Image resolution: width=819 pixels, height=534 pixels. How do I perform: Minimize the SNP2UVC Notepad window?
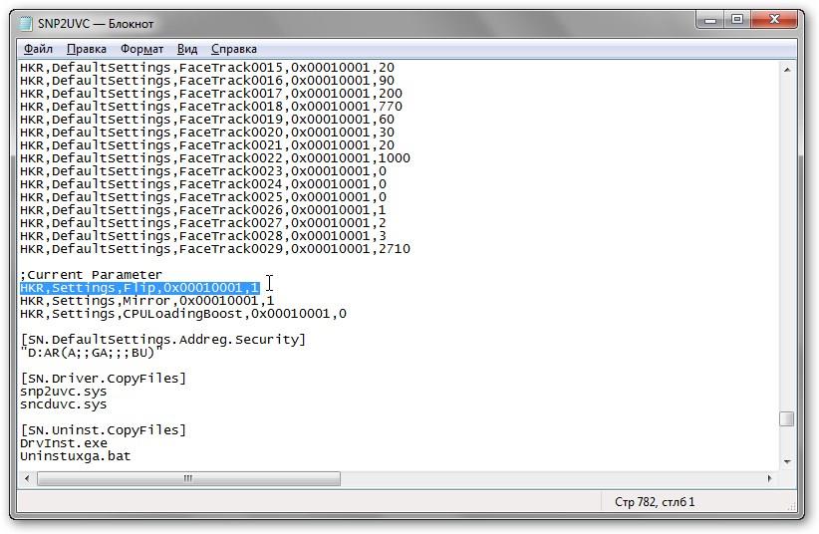(x=708, y=19)
